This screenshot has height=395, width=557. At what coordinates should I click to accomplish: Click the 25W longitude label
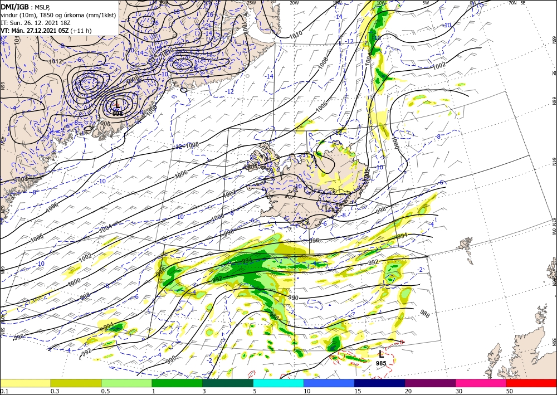pos(251,3)
